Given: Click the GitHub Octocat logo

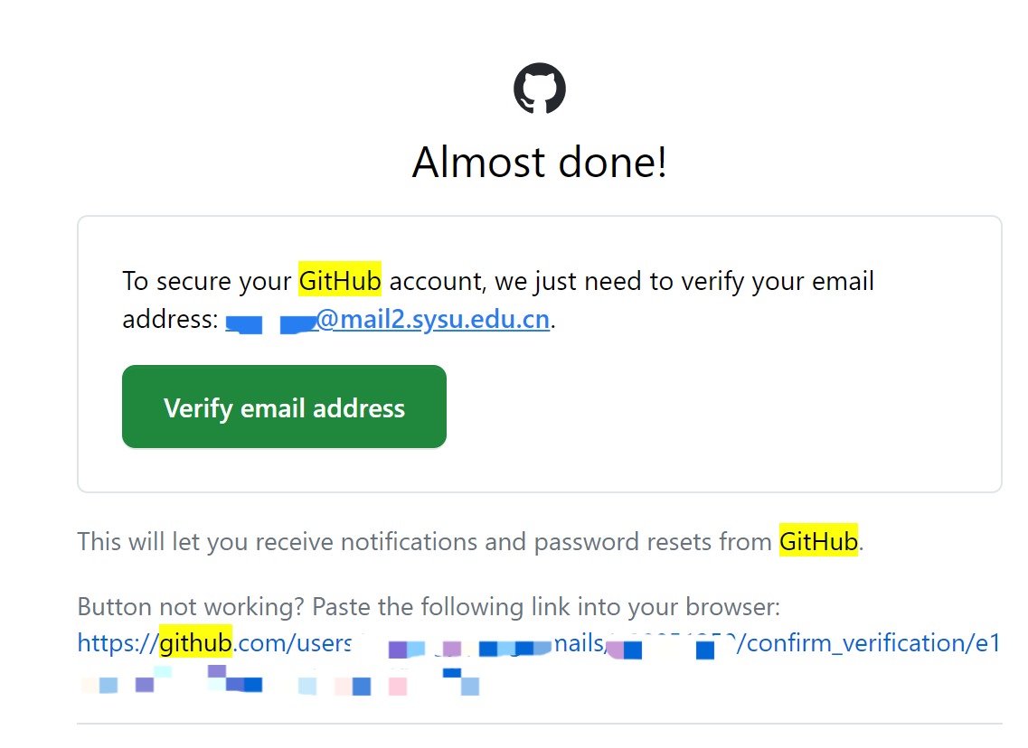Looking at the screenshot, I should tap(540, 88).
